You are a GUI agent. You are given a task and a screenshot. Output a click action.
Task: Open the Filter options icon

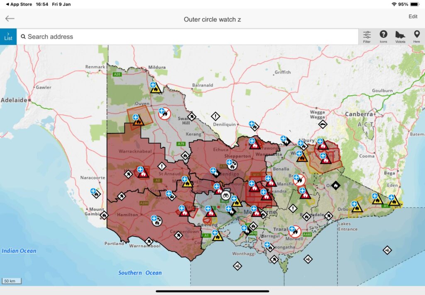[x=367, y=36]
